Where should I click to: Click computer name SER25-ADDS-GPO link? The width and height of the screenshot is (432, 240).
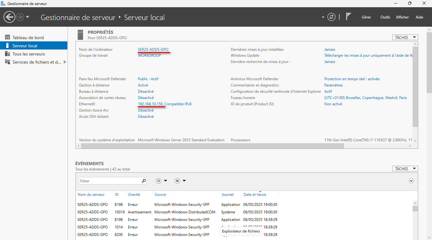[x=153, y=50]
